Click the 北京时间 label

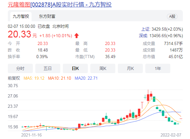(x=60, y=26)
